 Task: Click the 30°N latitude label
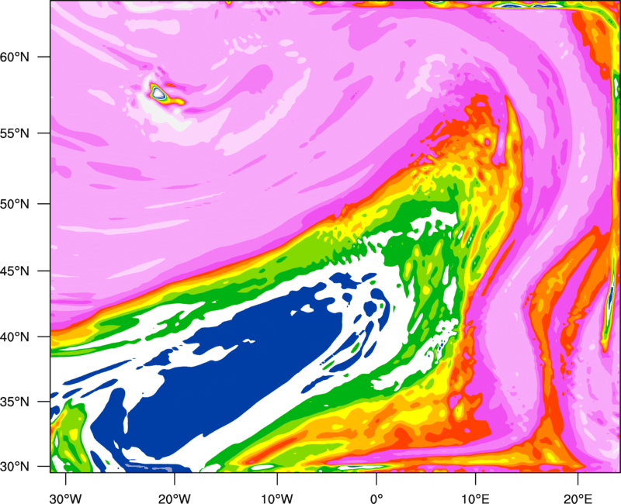tap(15, 467)
